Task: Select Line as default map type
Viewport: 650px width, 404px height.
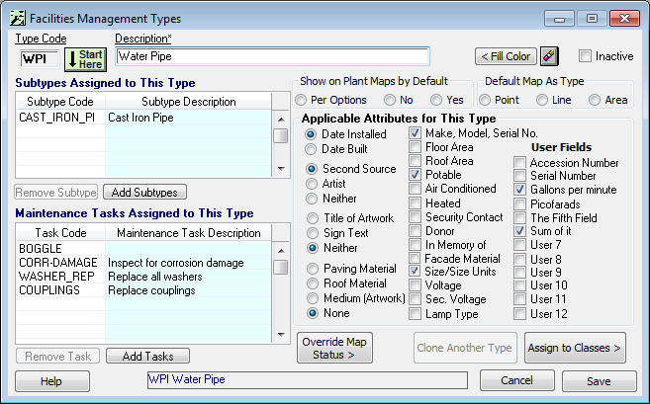Action: pyautogui.click(x=542, y=100)
